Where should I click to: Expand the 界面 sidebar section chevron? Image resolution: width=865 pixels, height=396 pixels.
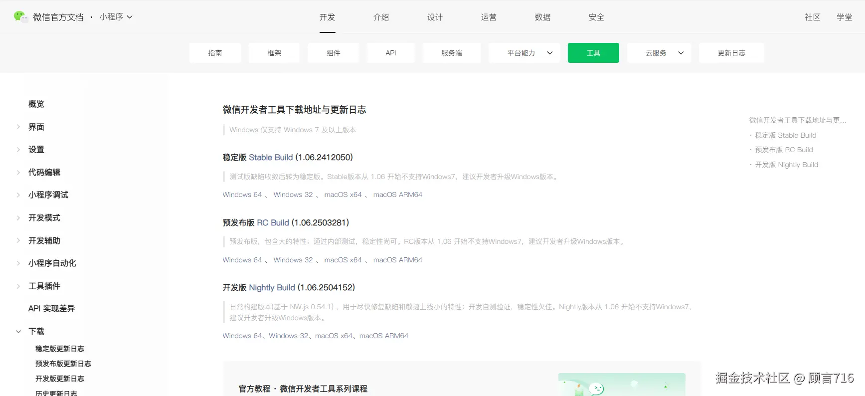18,127
